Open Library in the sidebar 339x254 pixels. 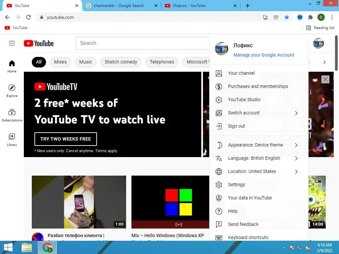(12, 140)
